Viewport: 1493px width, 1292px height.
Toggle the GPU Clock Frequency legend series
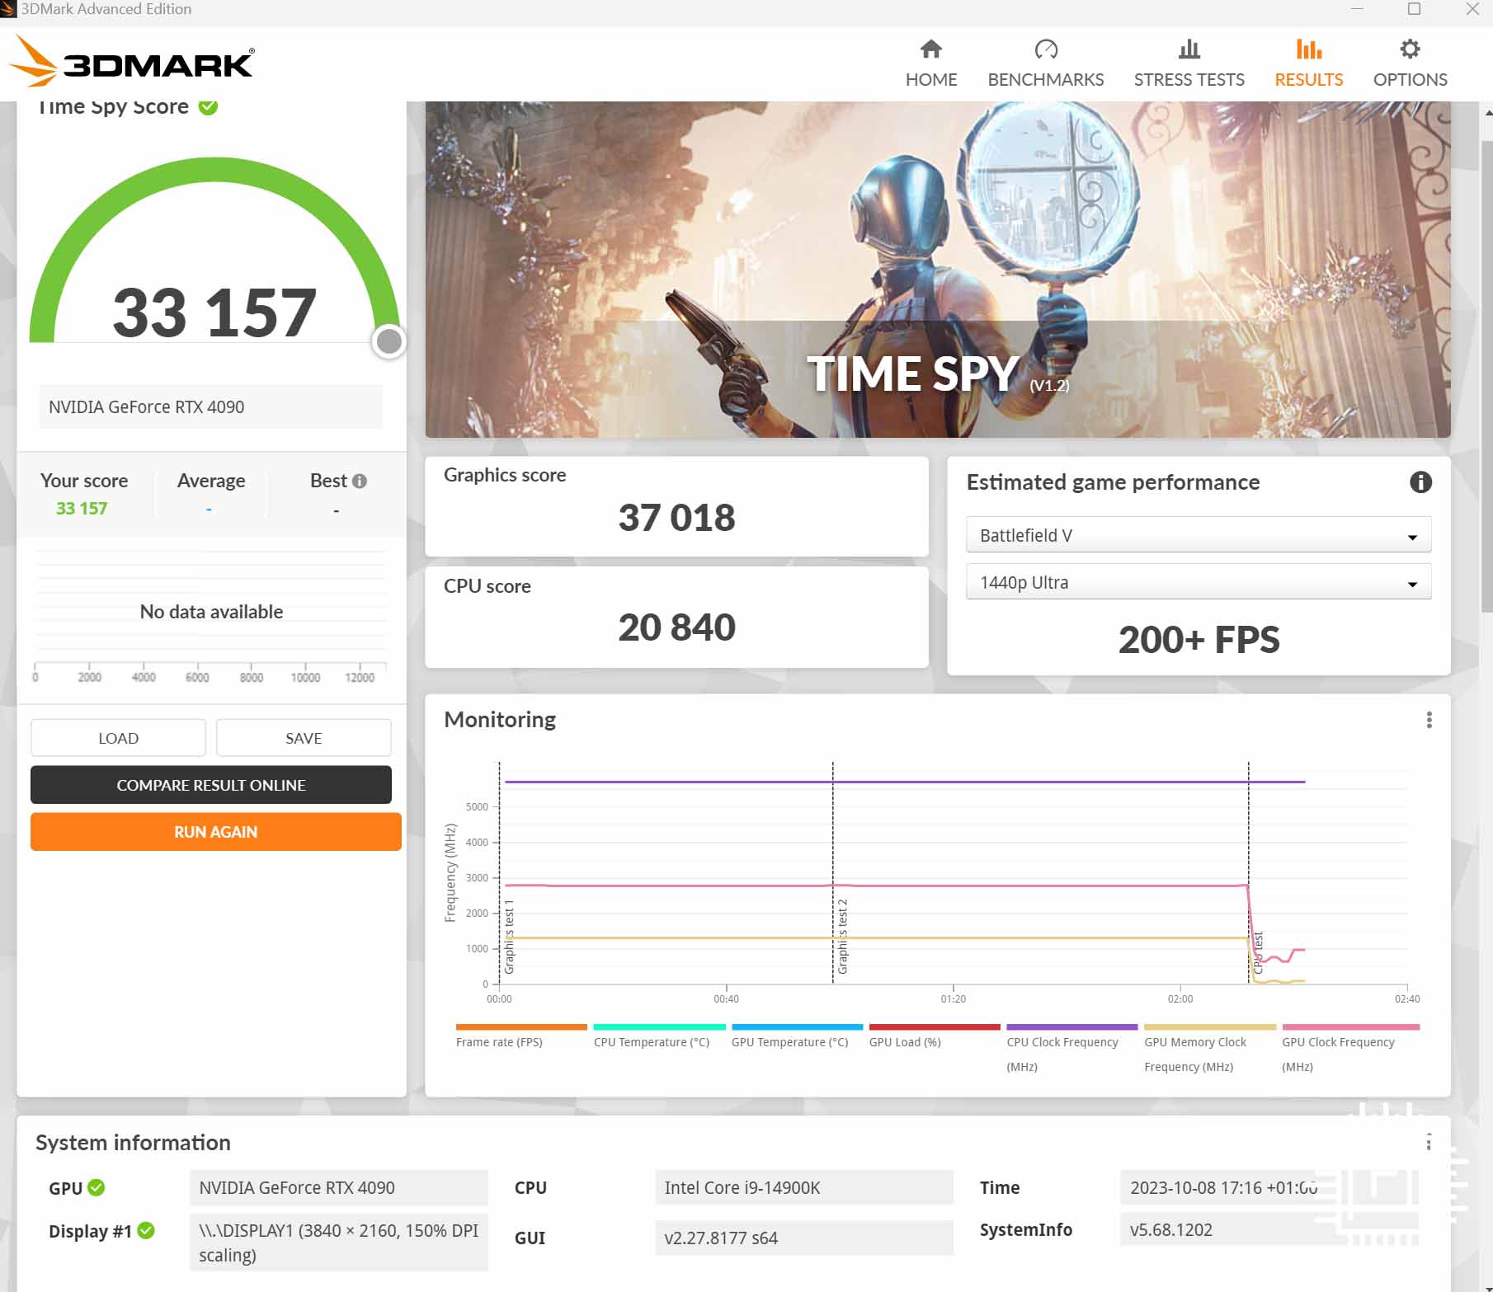[x=1349, y=1049]
